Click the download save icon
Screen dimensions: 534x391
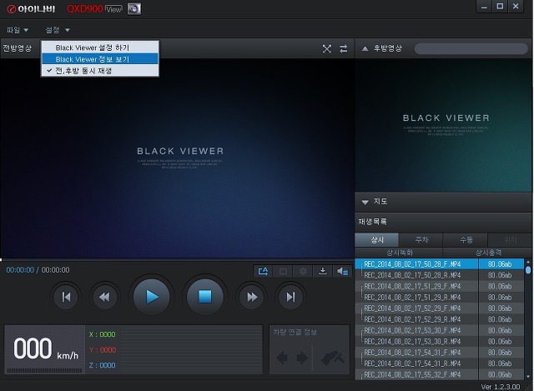tap(323, 271)
